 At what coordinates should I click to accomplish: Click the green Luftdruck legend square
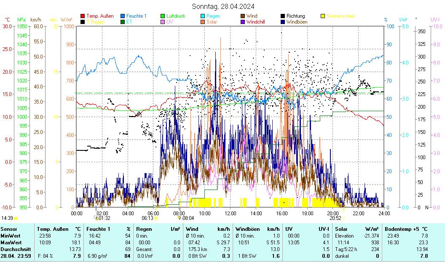163,16
